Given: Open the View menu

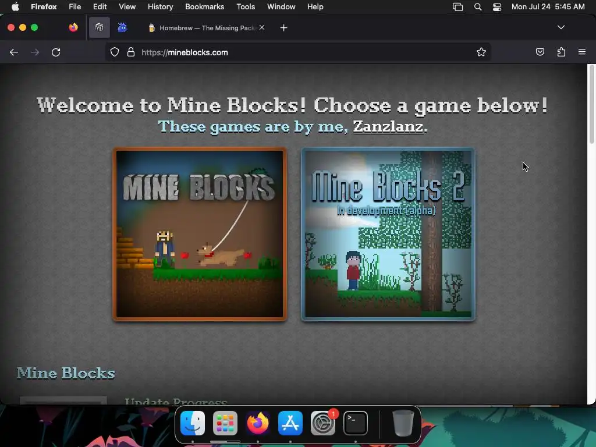Looking at the screenshot, I should (127, 7).
